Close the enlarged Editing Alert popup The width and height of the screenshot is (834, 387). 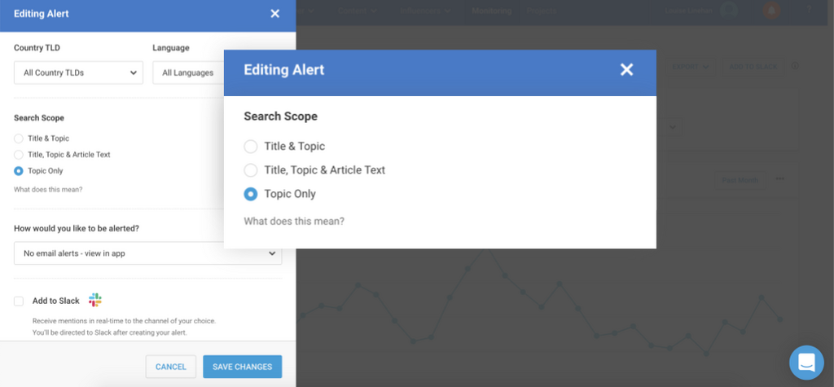pyautogui.click(x=626, y=70)
